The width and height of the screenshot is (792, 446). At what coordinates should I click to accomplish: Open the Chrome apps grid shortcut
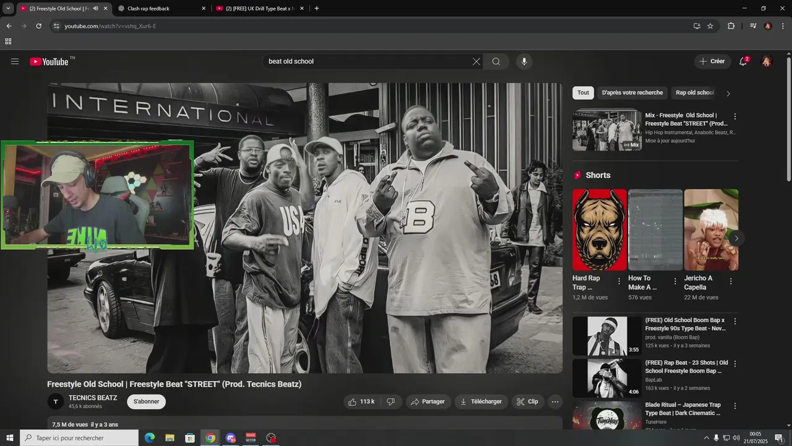8,42
